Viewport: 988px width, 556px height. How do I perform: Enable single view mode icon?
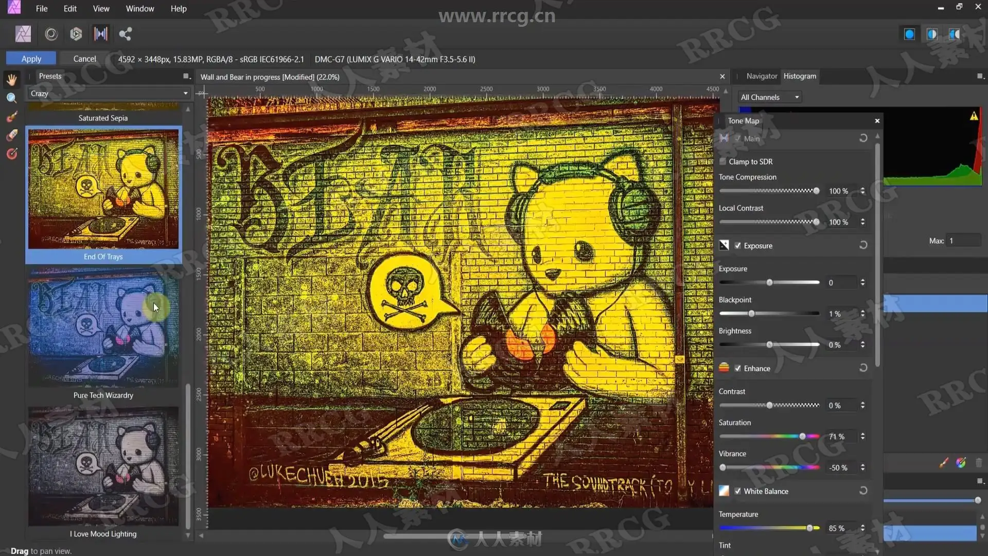pos(909,34)
